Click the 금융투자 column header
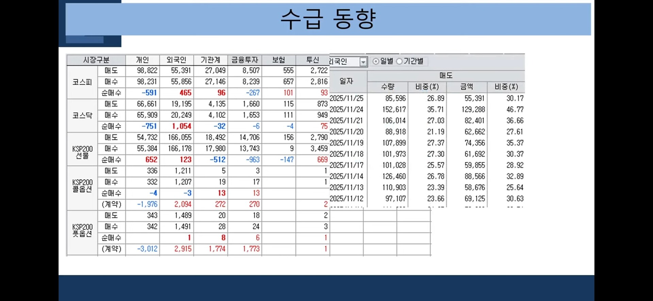 click(x=245, y=60)
